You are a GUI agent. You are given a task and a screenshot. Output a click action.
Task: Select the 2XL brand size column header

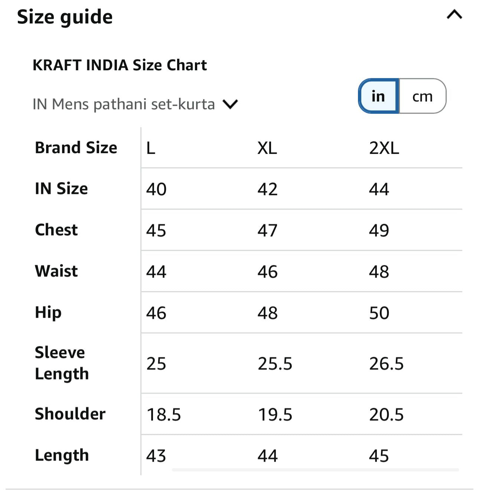(384, 148)
